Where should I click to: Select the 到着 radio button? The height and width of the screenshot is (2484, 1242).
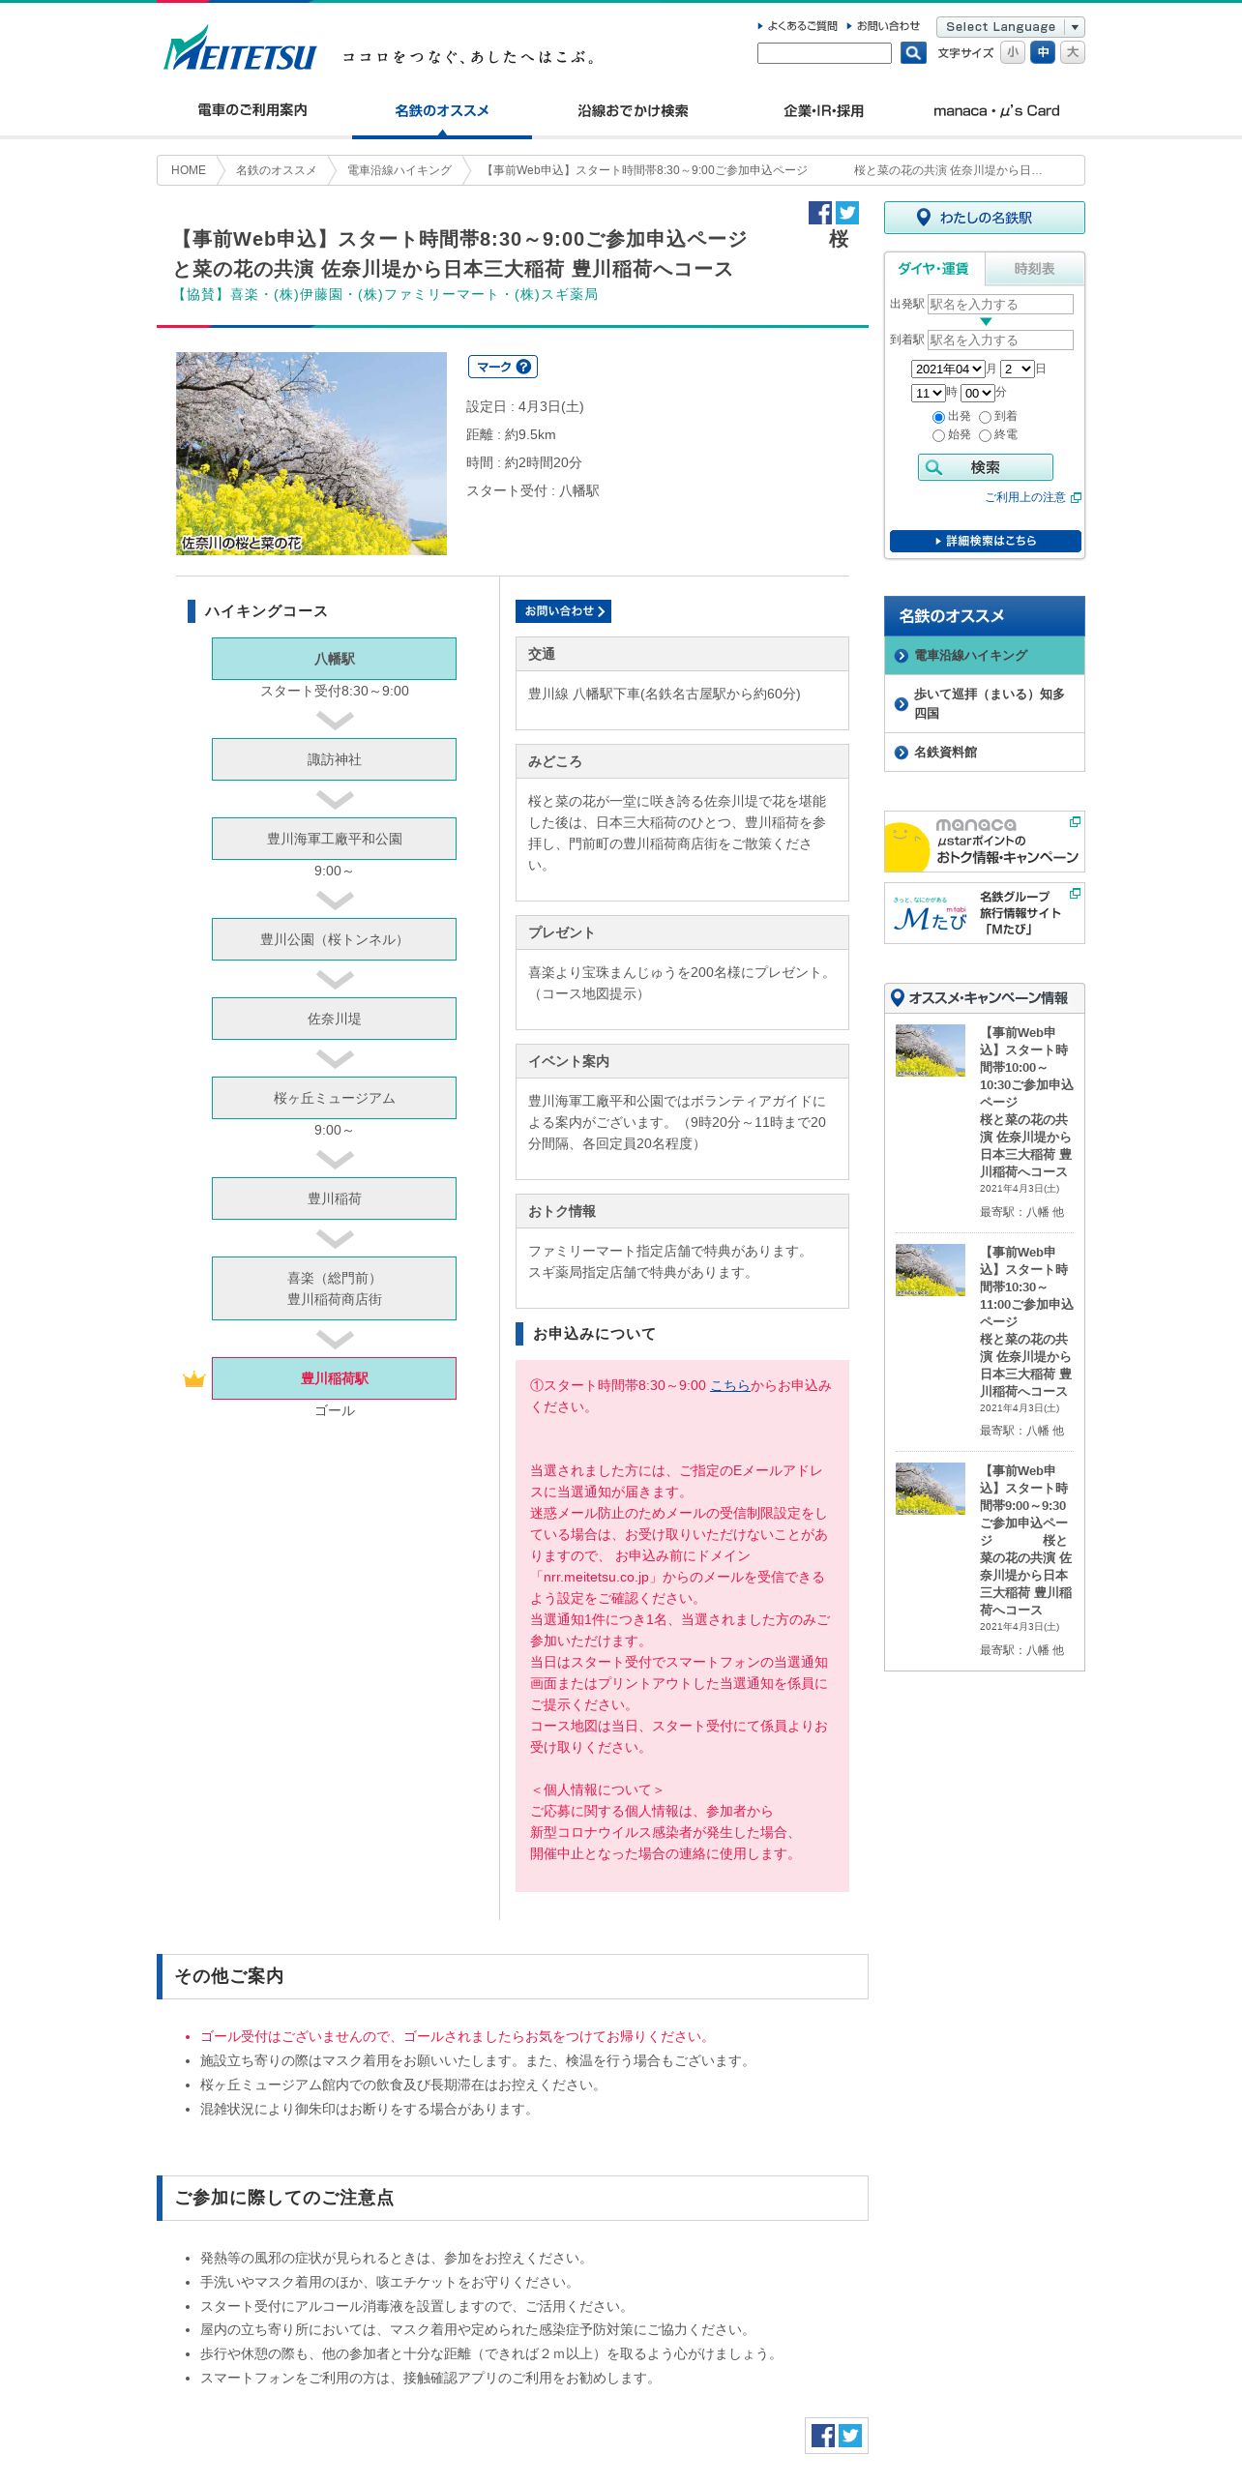pos(985,417)
